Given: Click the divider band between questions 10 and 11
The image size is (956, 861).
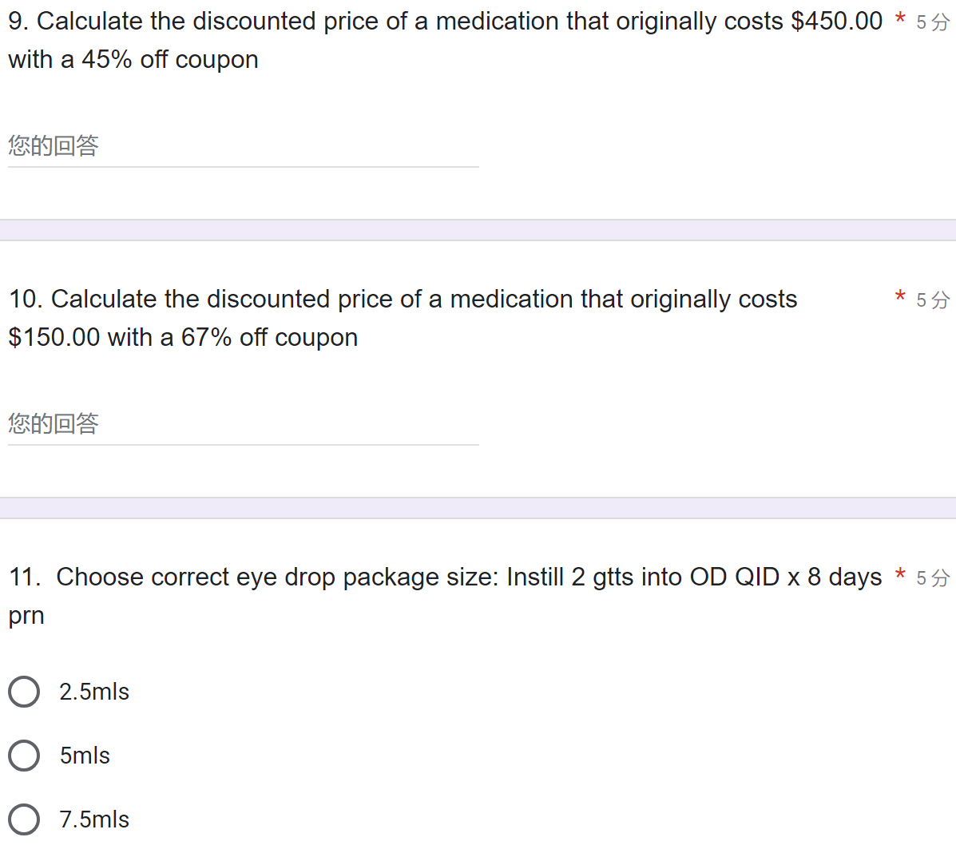Looking at the screenshot, I should point(478,508).
